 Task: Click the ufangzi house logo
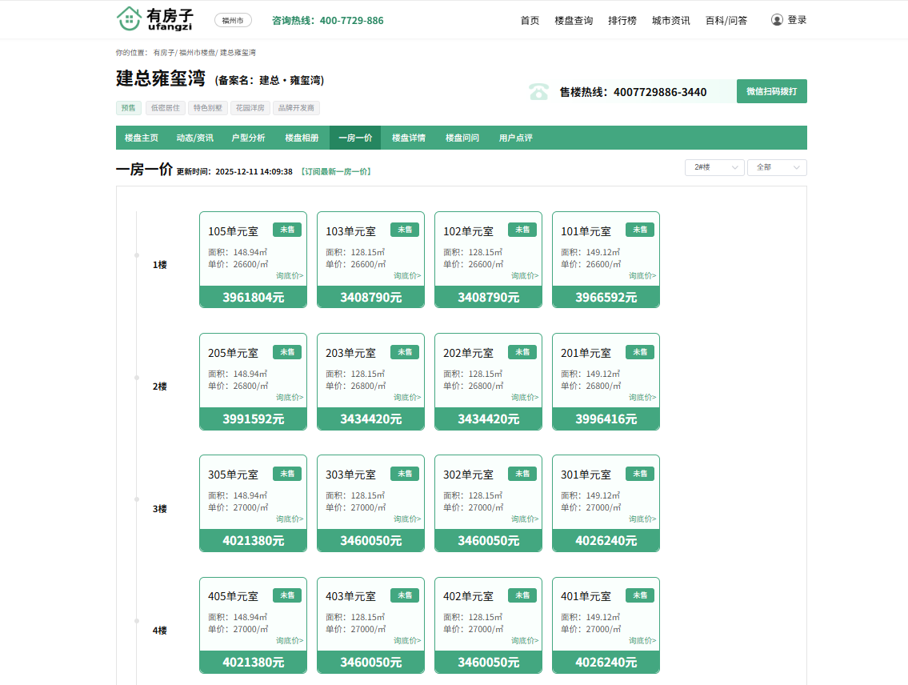point(154,19)
